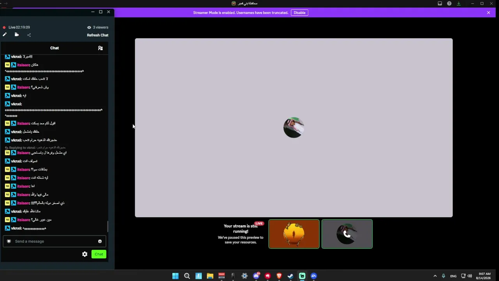Open the EA app from the taskbar
This screenshot has height=281, width=499.
coord(313,276)
